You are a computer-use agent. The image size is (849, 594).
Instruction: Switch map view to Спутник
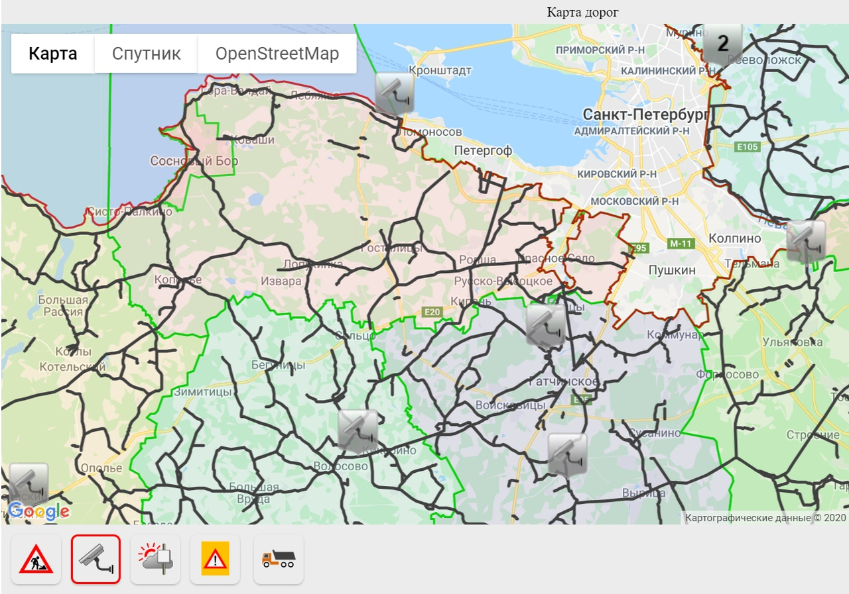tap(147, 54)
